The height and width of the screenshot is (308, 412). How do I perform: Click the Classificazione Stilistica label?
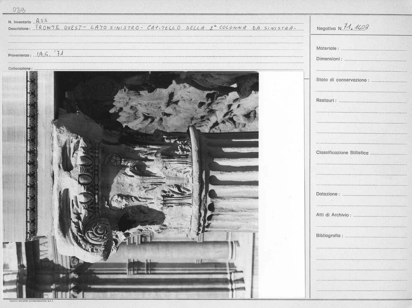pos(342,153)
